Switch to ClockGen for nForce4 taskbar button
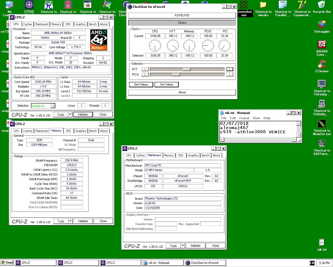The image size is (333, 267). 205,263
